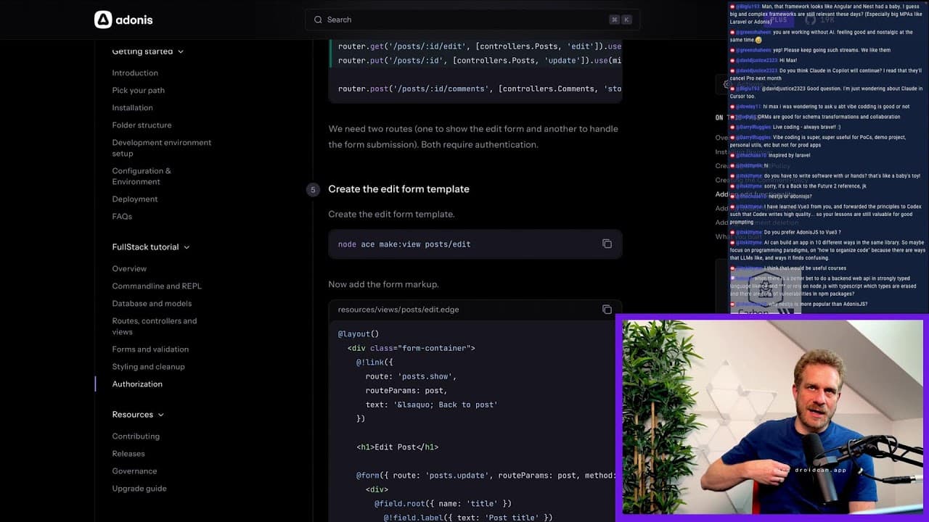
Task: Go to Pick your path
Action: (x=138, y=91)
